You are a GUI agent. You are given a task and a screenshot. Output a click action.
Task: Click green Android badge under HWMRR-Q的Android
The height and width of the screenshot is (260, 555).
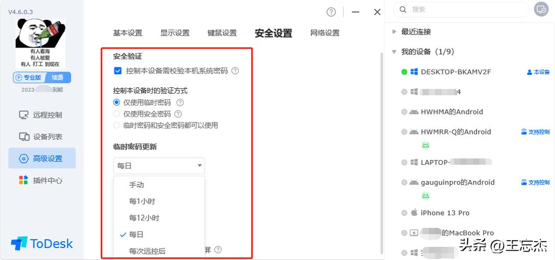(x=425, y=145)
